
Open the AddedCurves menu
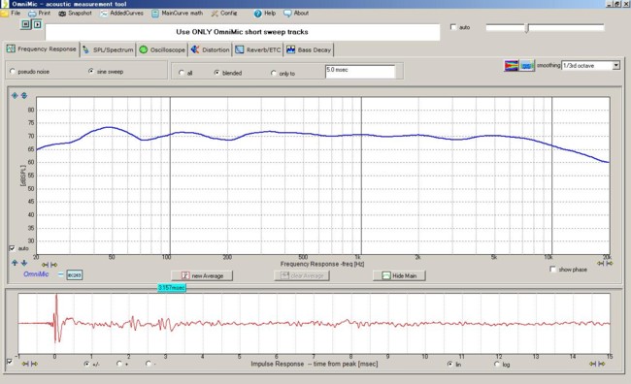(x=122, y=14)
